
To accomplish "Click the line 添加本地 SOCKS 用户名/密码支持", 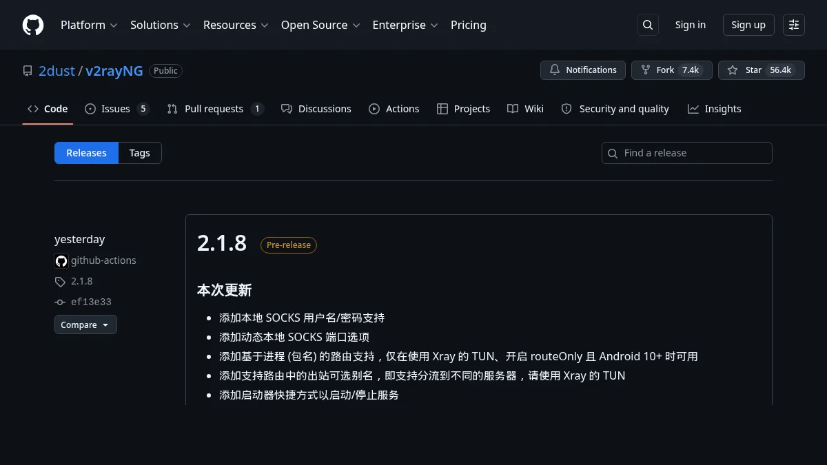I will click(302, 318).
